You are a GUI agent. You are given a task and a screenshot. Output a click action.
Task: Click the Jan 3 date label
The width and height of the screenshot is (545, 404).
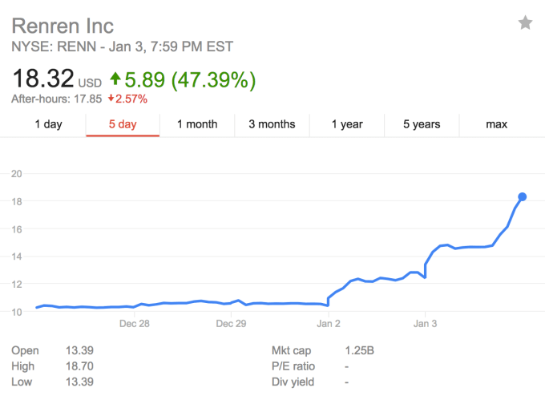[426, 324]
